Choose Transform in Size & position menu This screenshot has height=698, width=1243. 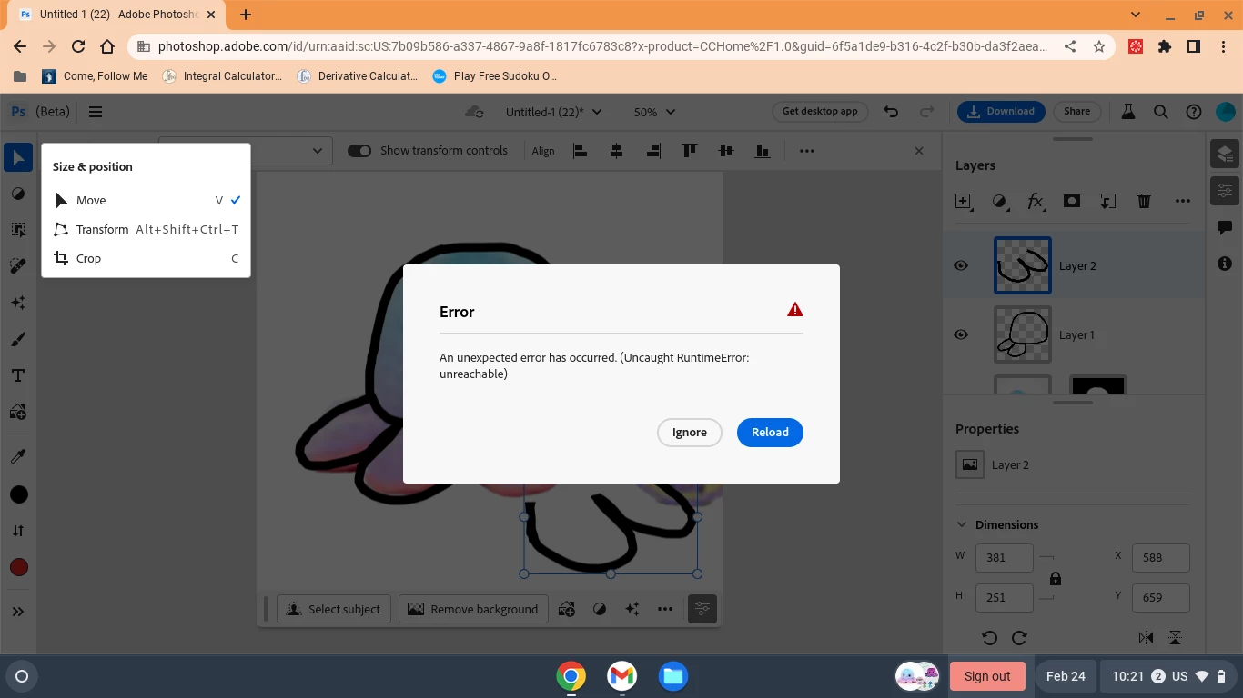146,229
